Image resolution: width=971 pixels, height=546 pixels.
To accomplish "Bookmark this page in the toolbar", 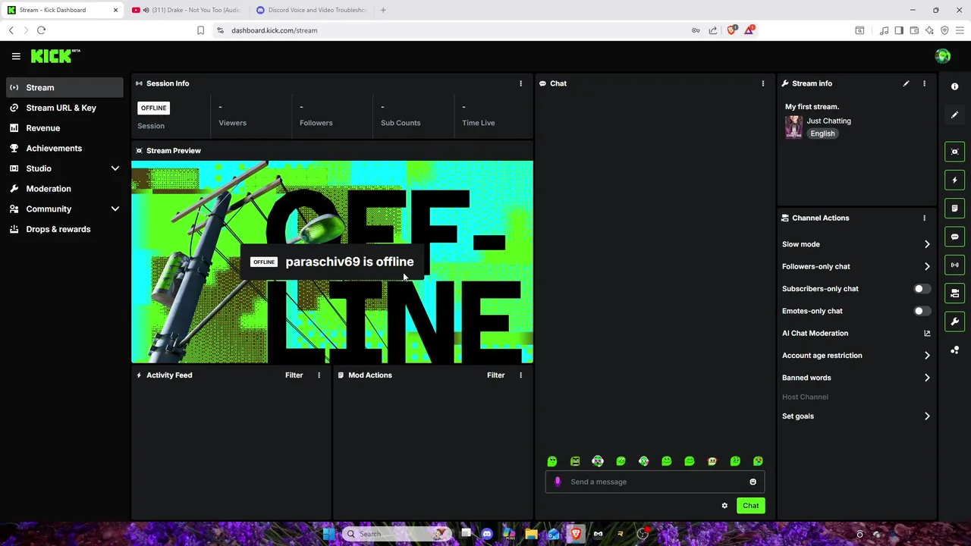I will click(200, 30).
